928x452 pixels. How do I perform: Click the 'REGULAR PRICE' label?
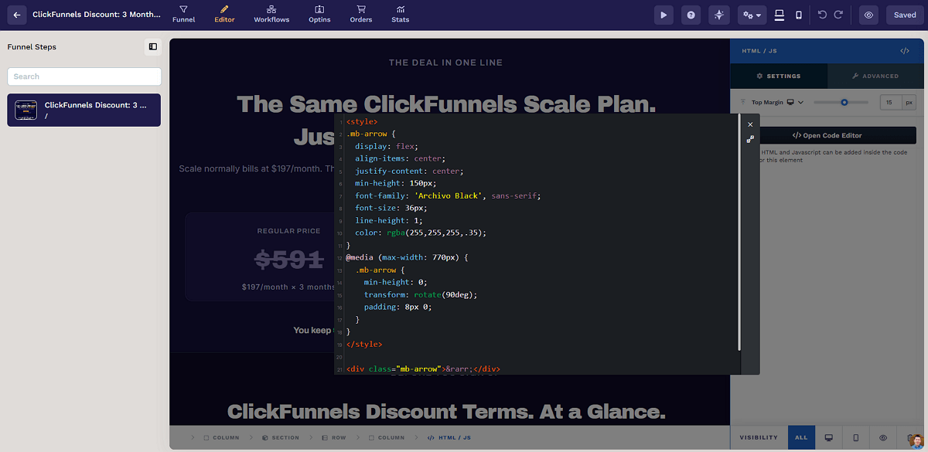pyautogui.click(x=288, y=231)
